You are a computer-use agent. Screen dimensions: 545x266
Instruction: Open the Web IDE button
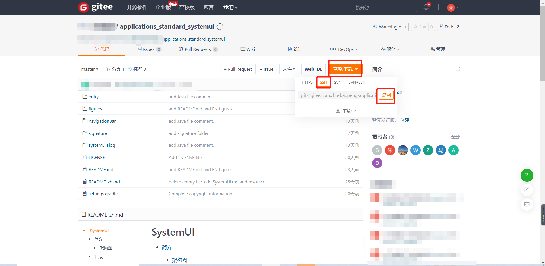[x=313, y=69]
